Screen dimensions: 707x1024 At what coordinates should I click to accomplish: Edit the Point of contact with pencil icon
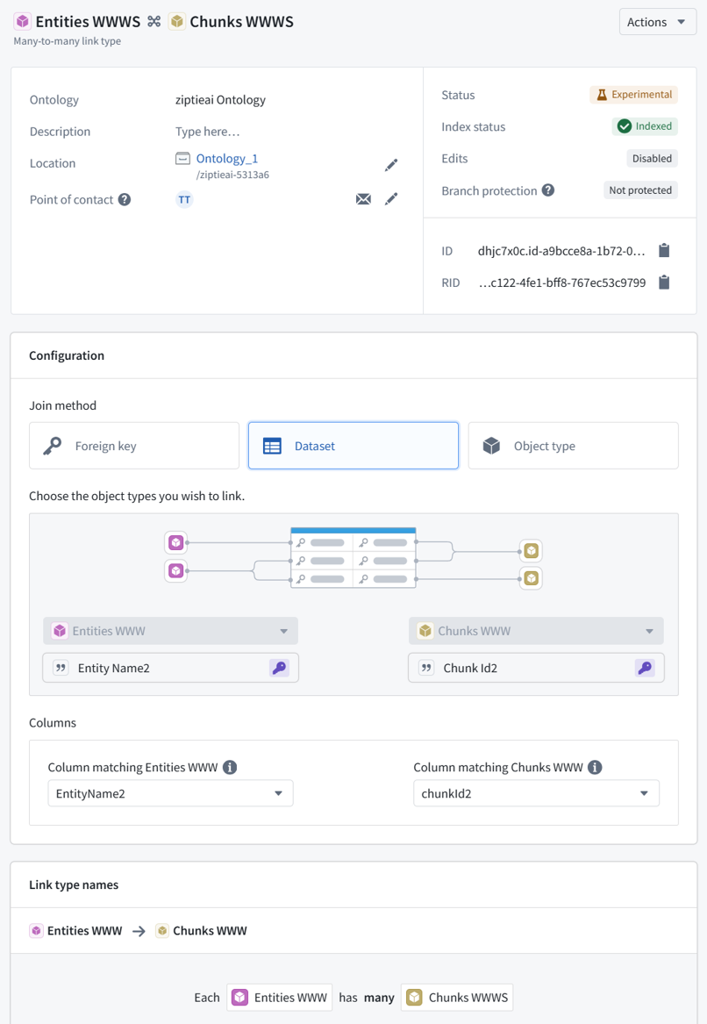[x=391, y=199]
